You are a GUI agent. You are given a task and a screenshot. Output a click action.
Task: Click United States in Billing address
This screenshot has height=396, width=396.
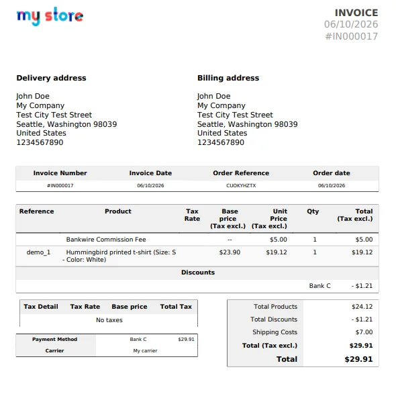[222, 133]
